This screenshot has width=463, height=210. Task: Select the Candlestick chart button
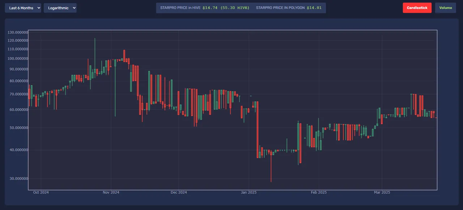[x=417, y=8]
